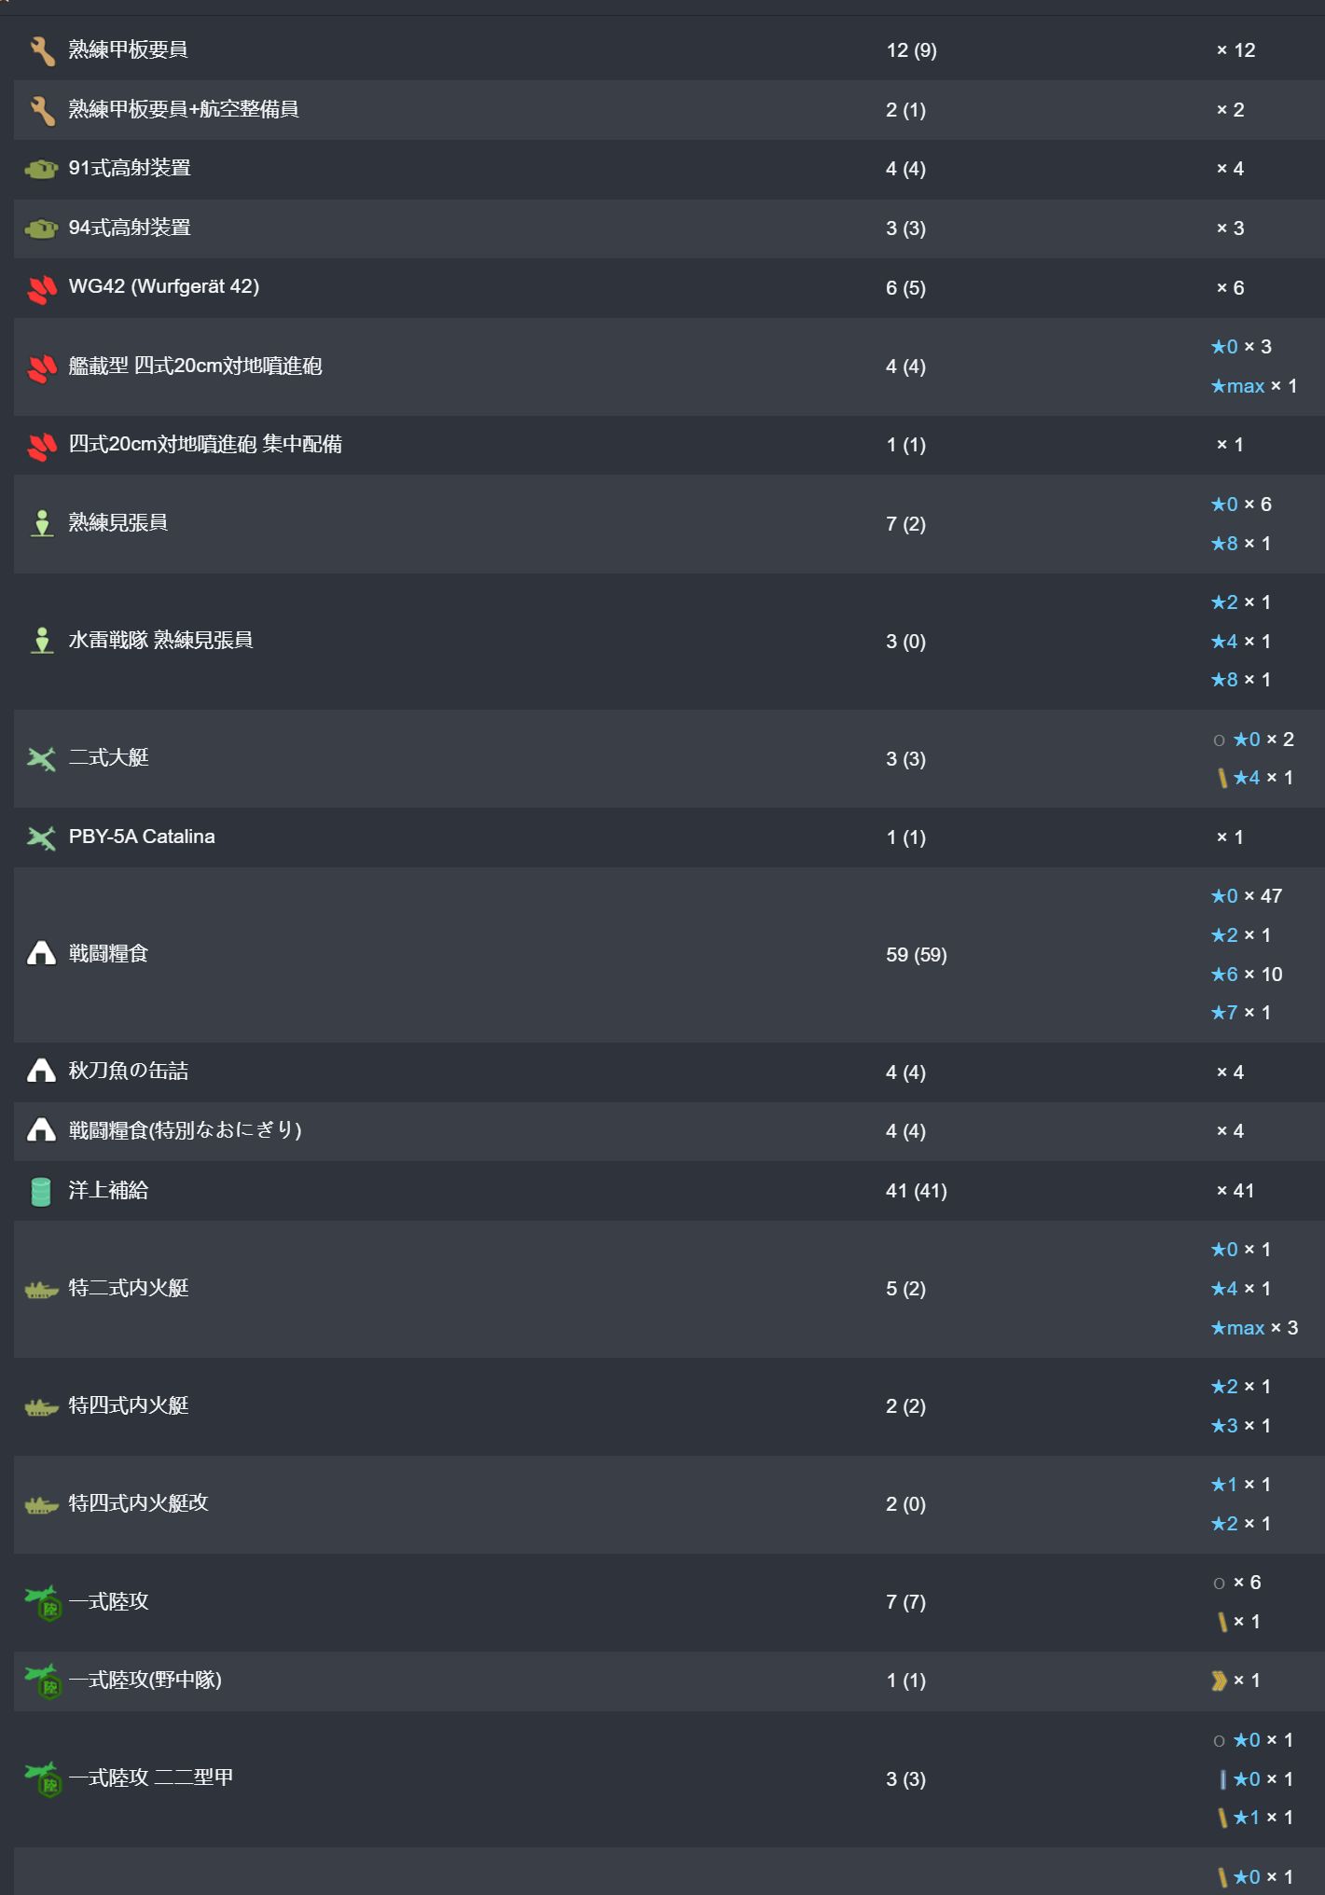Click the flying boat icon for 二式大艇
This screenshot has height=1895, width=1325.
tap(41, 758)
